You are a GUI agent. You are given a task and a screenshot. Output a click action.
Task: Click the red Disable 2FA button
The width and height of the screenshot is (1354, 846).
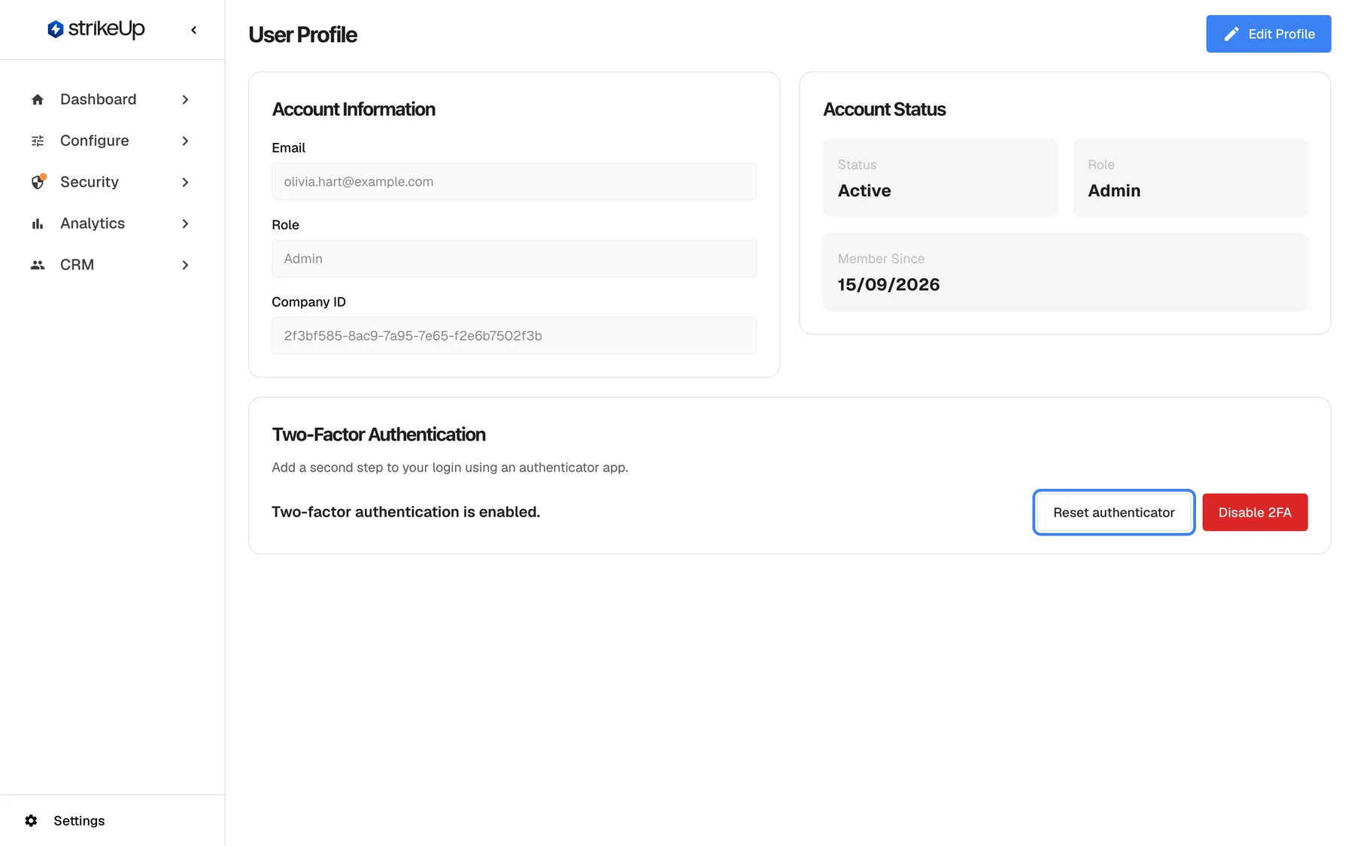[1255, 512]
